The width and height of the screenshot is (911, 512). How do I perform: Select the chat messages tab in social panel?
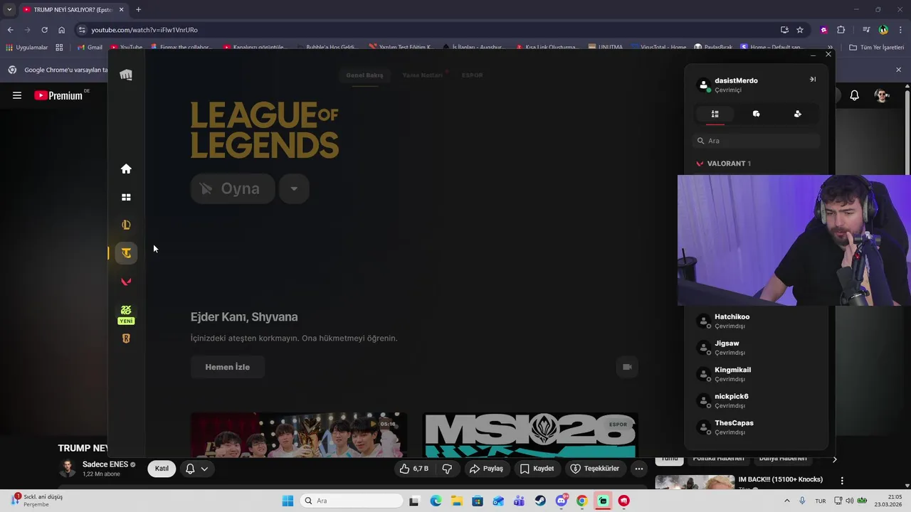pos(756,114)
